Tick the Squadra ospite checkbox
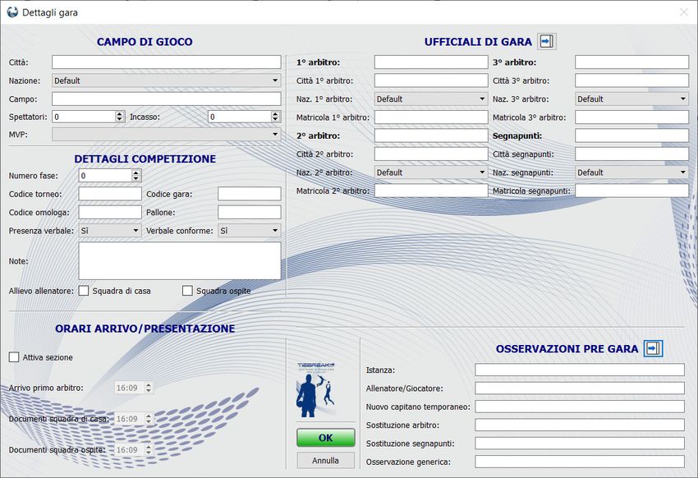Image resolution: width=698 pixels, height=478 pixels. pos(187,291)
